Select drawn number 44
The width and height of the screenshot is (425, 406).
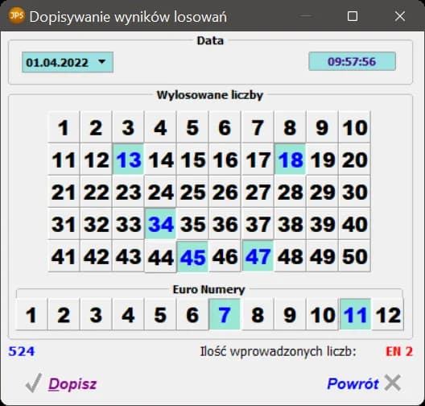click(x=160, y=256)
